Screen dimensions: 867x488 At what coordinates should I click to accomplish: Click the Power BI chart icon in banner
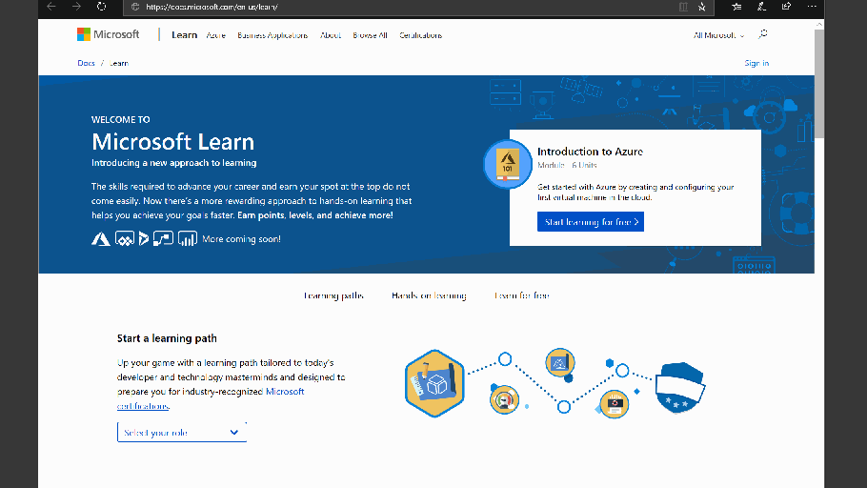188,239
